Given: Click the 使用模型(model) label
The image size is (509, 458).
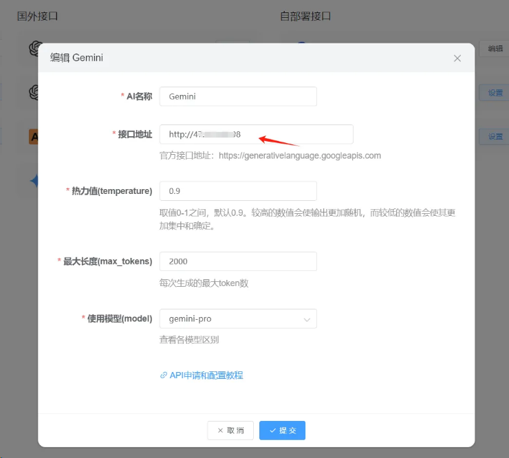Looking at the screenshot, I should (120, 319).
